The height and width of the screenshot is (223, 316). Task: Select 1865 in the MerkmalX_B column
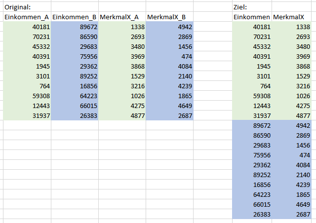coord(169,96)
